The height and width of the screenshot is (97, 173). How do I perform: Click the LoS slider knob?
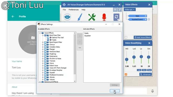[134, 57]
